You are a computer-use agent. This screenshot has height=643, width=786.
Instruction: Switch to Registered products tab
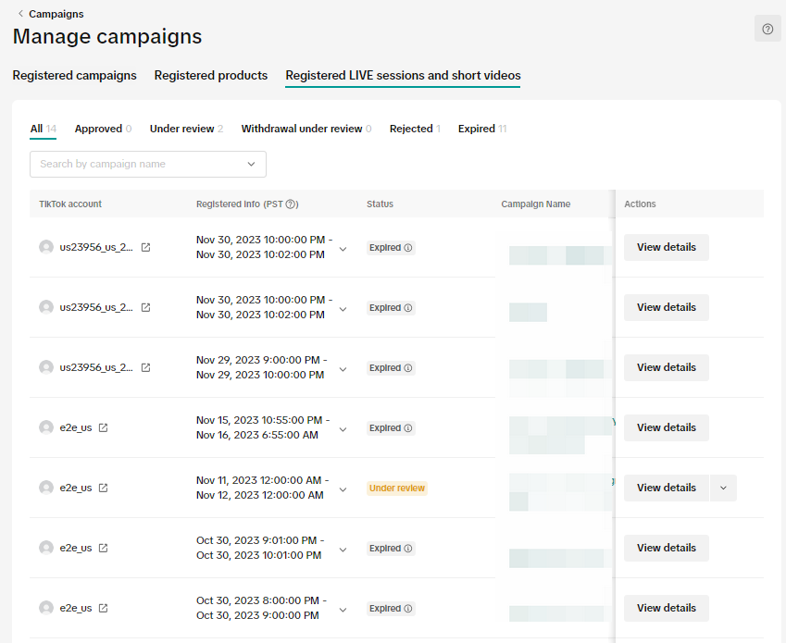211,76
